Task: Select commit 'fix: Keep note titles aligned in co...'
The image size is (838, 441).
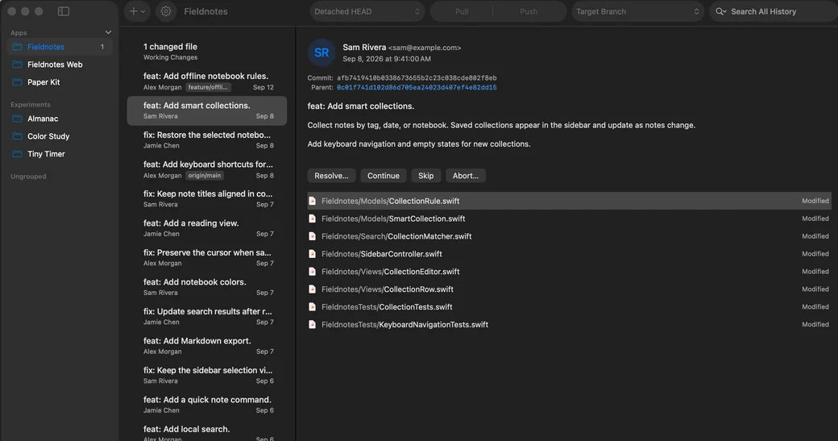Action: click(x=207, y=199)
